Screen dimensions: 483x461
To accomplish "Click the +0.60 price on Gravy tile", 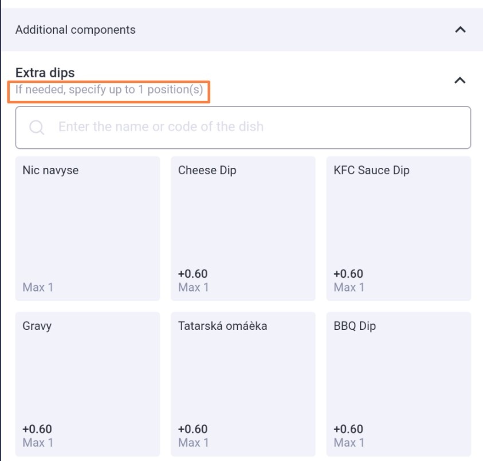I will coord(37,429).
